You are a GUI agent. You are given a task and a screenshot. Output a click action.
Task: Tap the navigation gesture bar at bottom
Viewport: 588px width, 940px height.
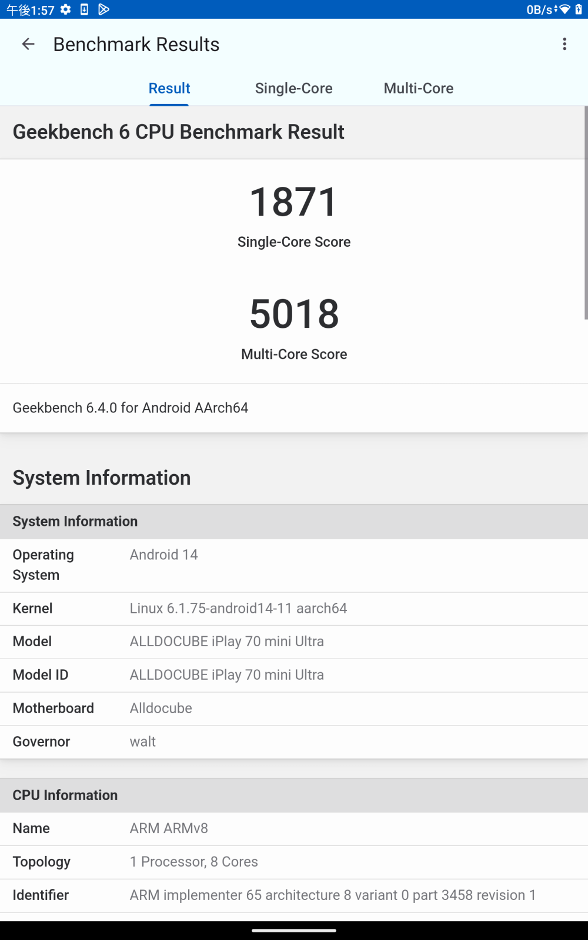click(294, 931)
